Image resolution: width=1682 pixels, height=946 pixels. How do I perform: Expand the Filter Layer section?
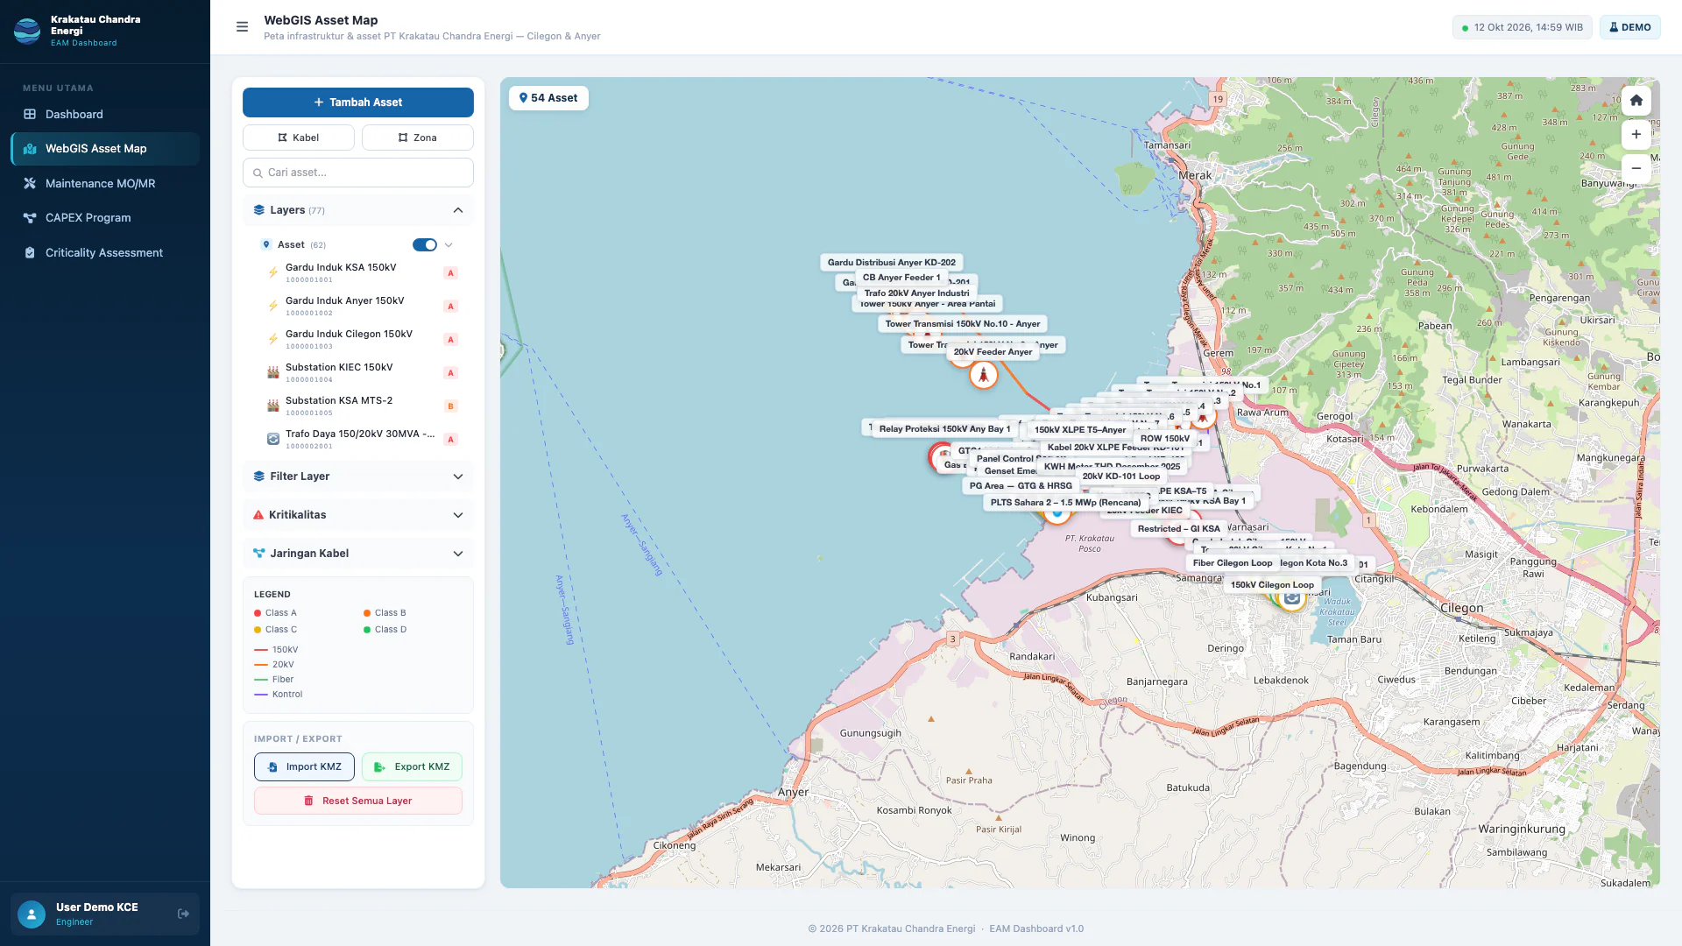tap(358, 477)
